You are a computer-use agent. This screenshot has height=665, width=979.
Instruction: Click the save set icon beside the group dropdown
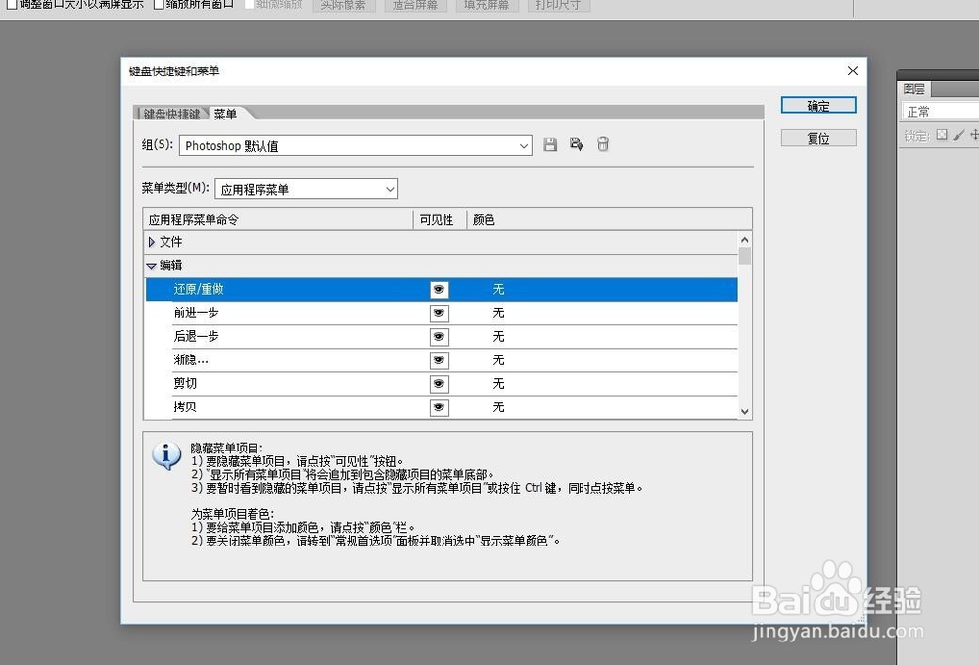549,144
